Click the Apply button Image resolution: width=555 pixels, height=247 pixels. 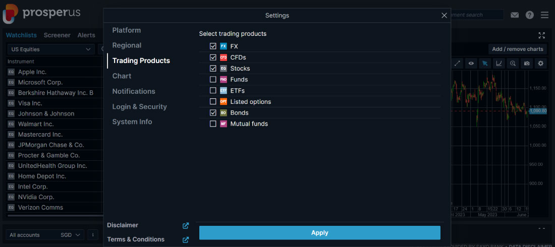[x=319, y=233]
